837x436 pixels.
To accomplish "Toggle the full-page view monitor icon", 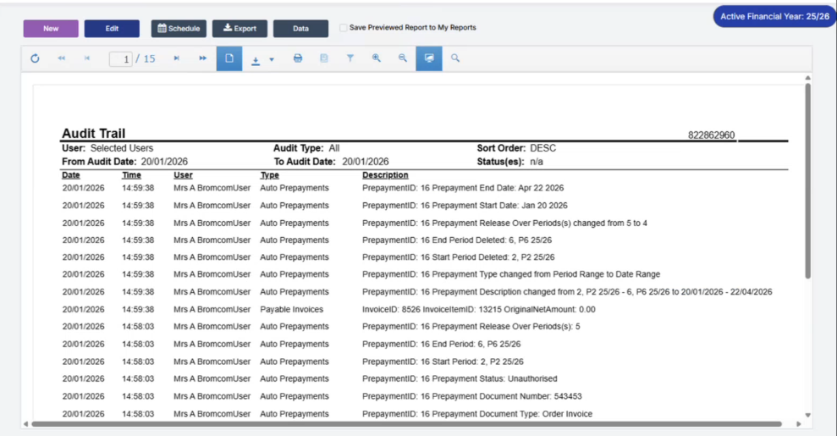I will (429, 58).
